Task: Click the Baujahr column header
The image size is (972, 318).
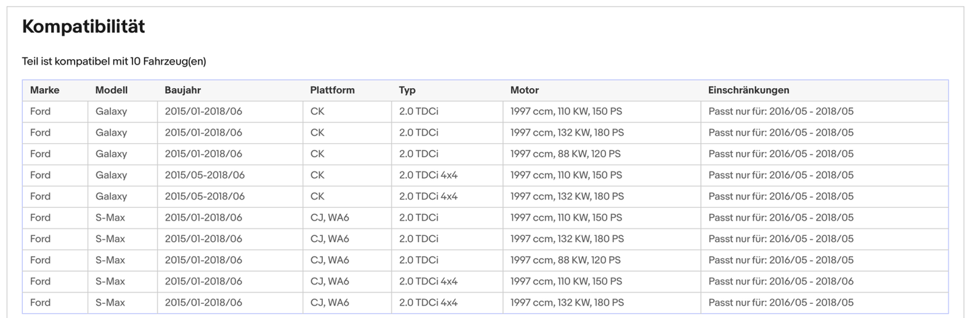Action: click(x=182, y=90)
